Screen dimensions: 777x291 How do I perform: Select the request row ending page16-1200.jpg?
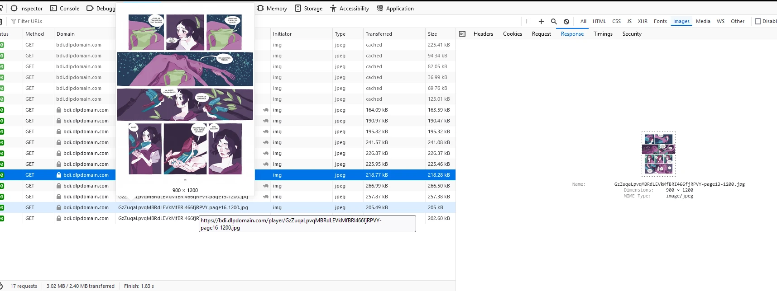tap(228, 207)
